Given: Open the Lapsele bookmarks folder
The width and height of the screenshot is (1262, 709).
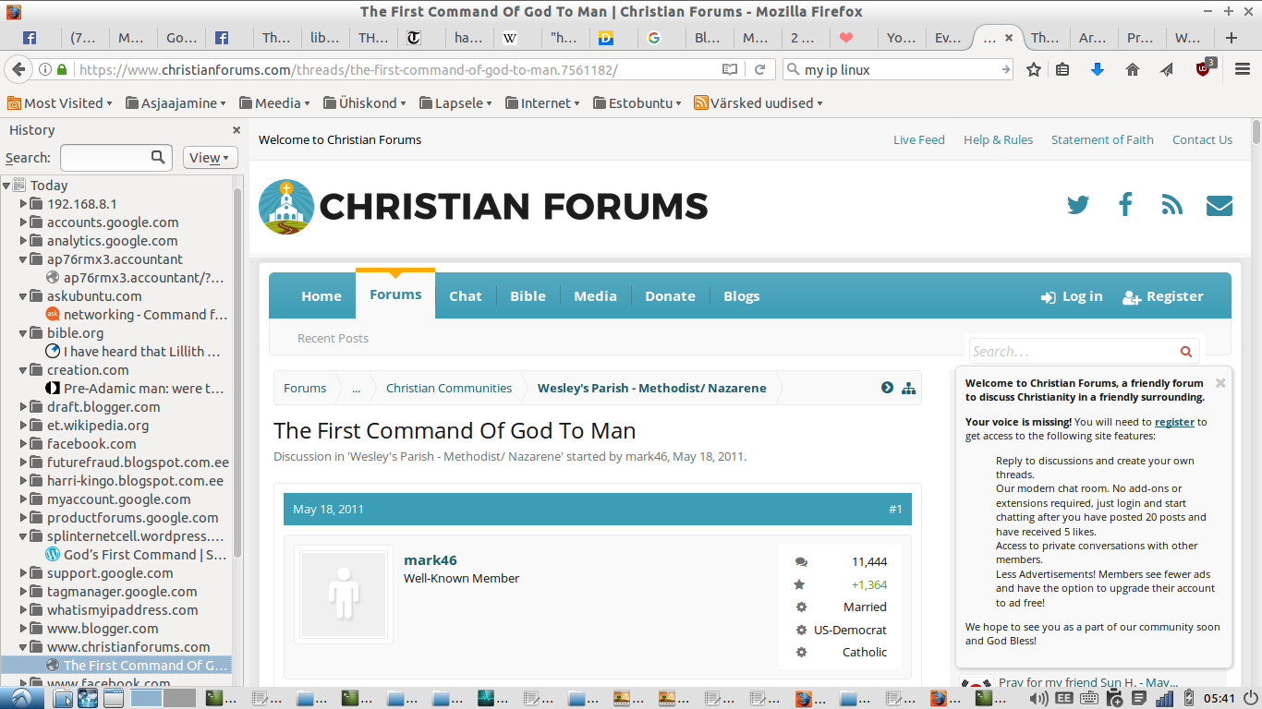Looking at the screenshot, I should point(455,103).
